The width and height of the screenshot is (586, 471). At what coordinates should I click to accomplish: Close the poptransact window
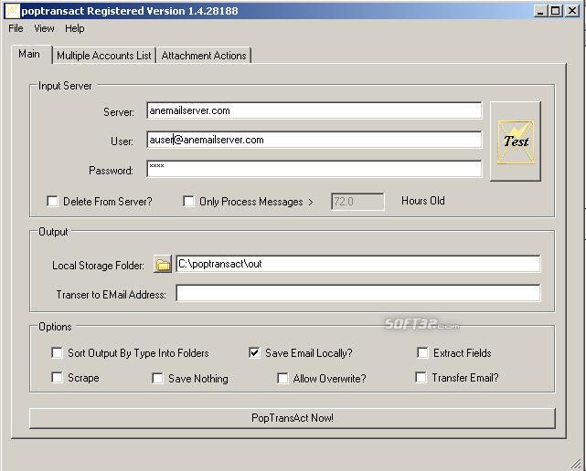pos(571,11)
